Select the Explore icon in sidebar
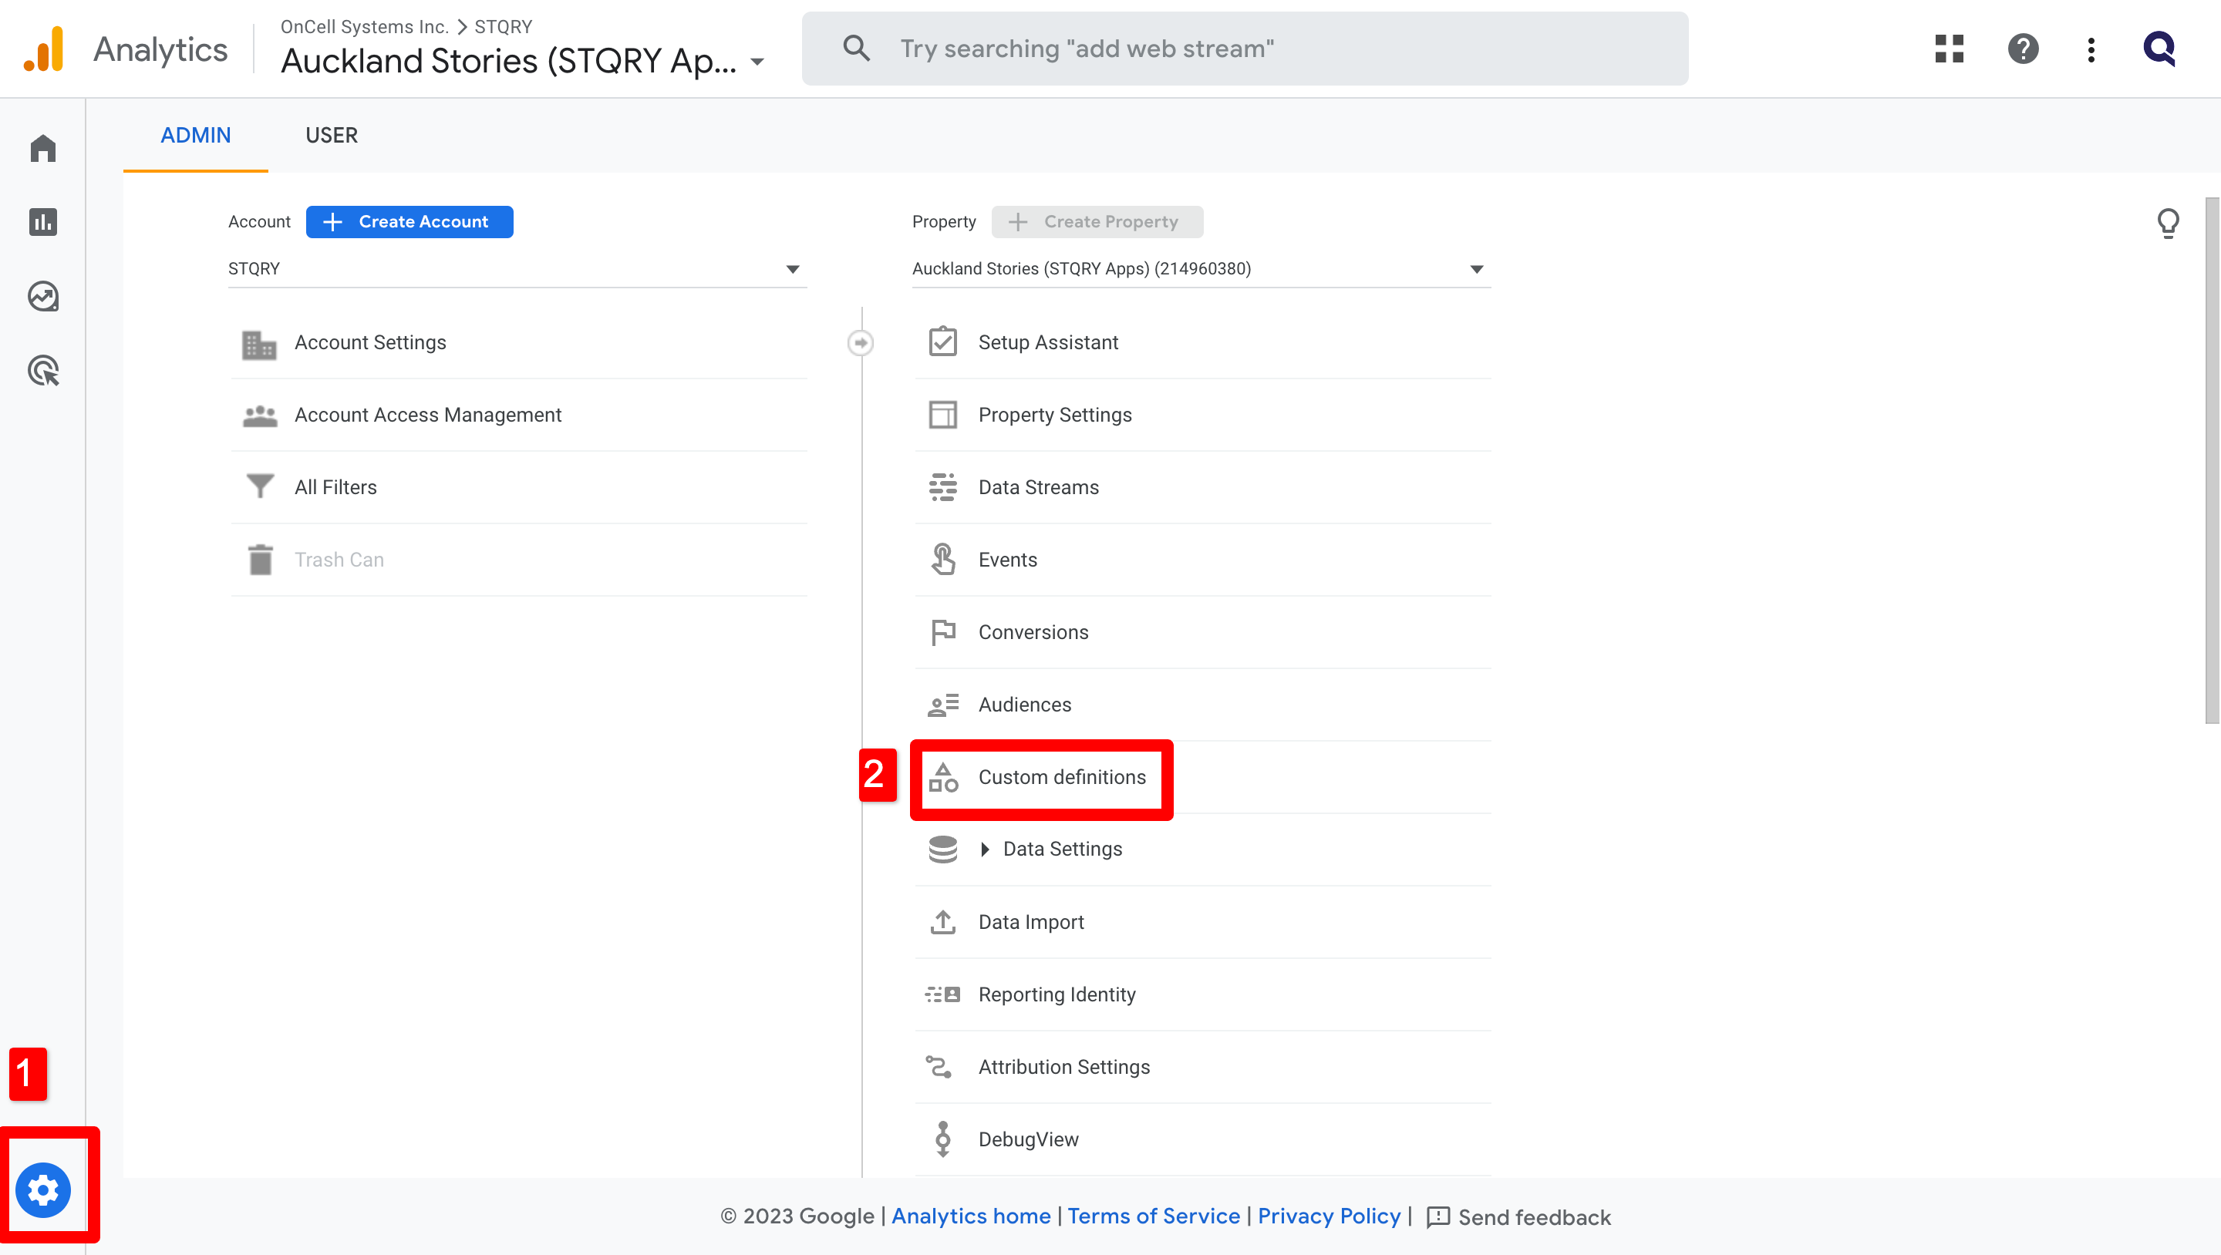This screenshot has height=1255, width=2221. click(42, 296)
